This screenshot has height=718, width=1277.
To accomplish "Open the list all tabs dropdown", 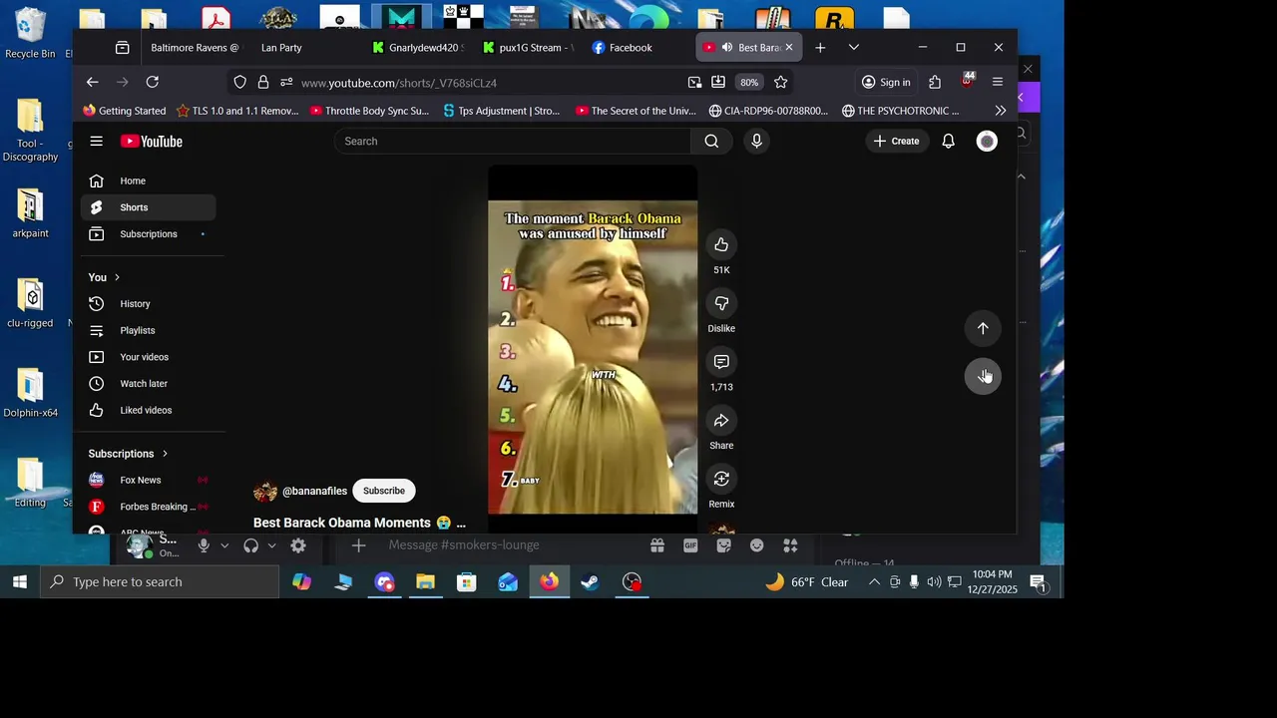I will [x=854, y=47].
